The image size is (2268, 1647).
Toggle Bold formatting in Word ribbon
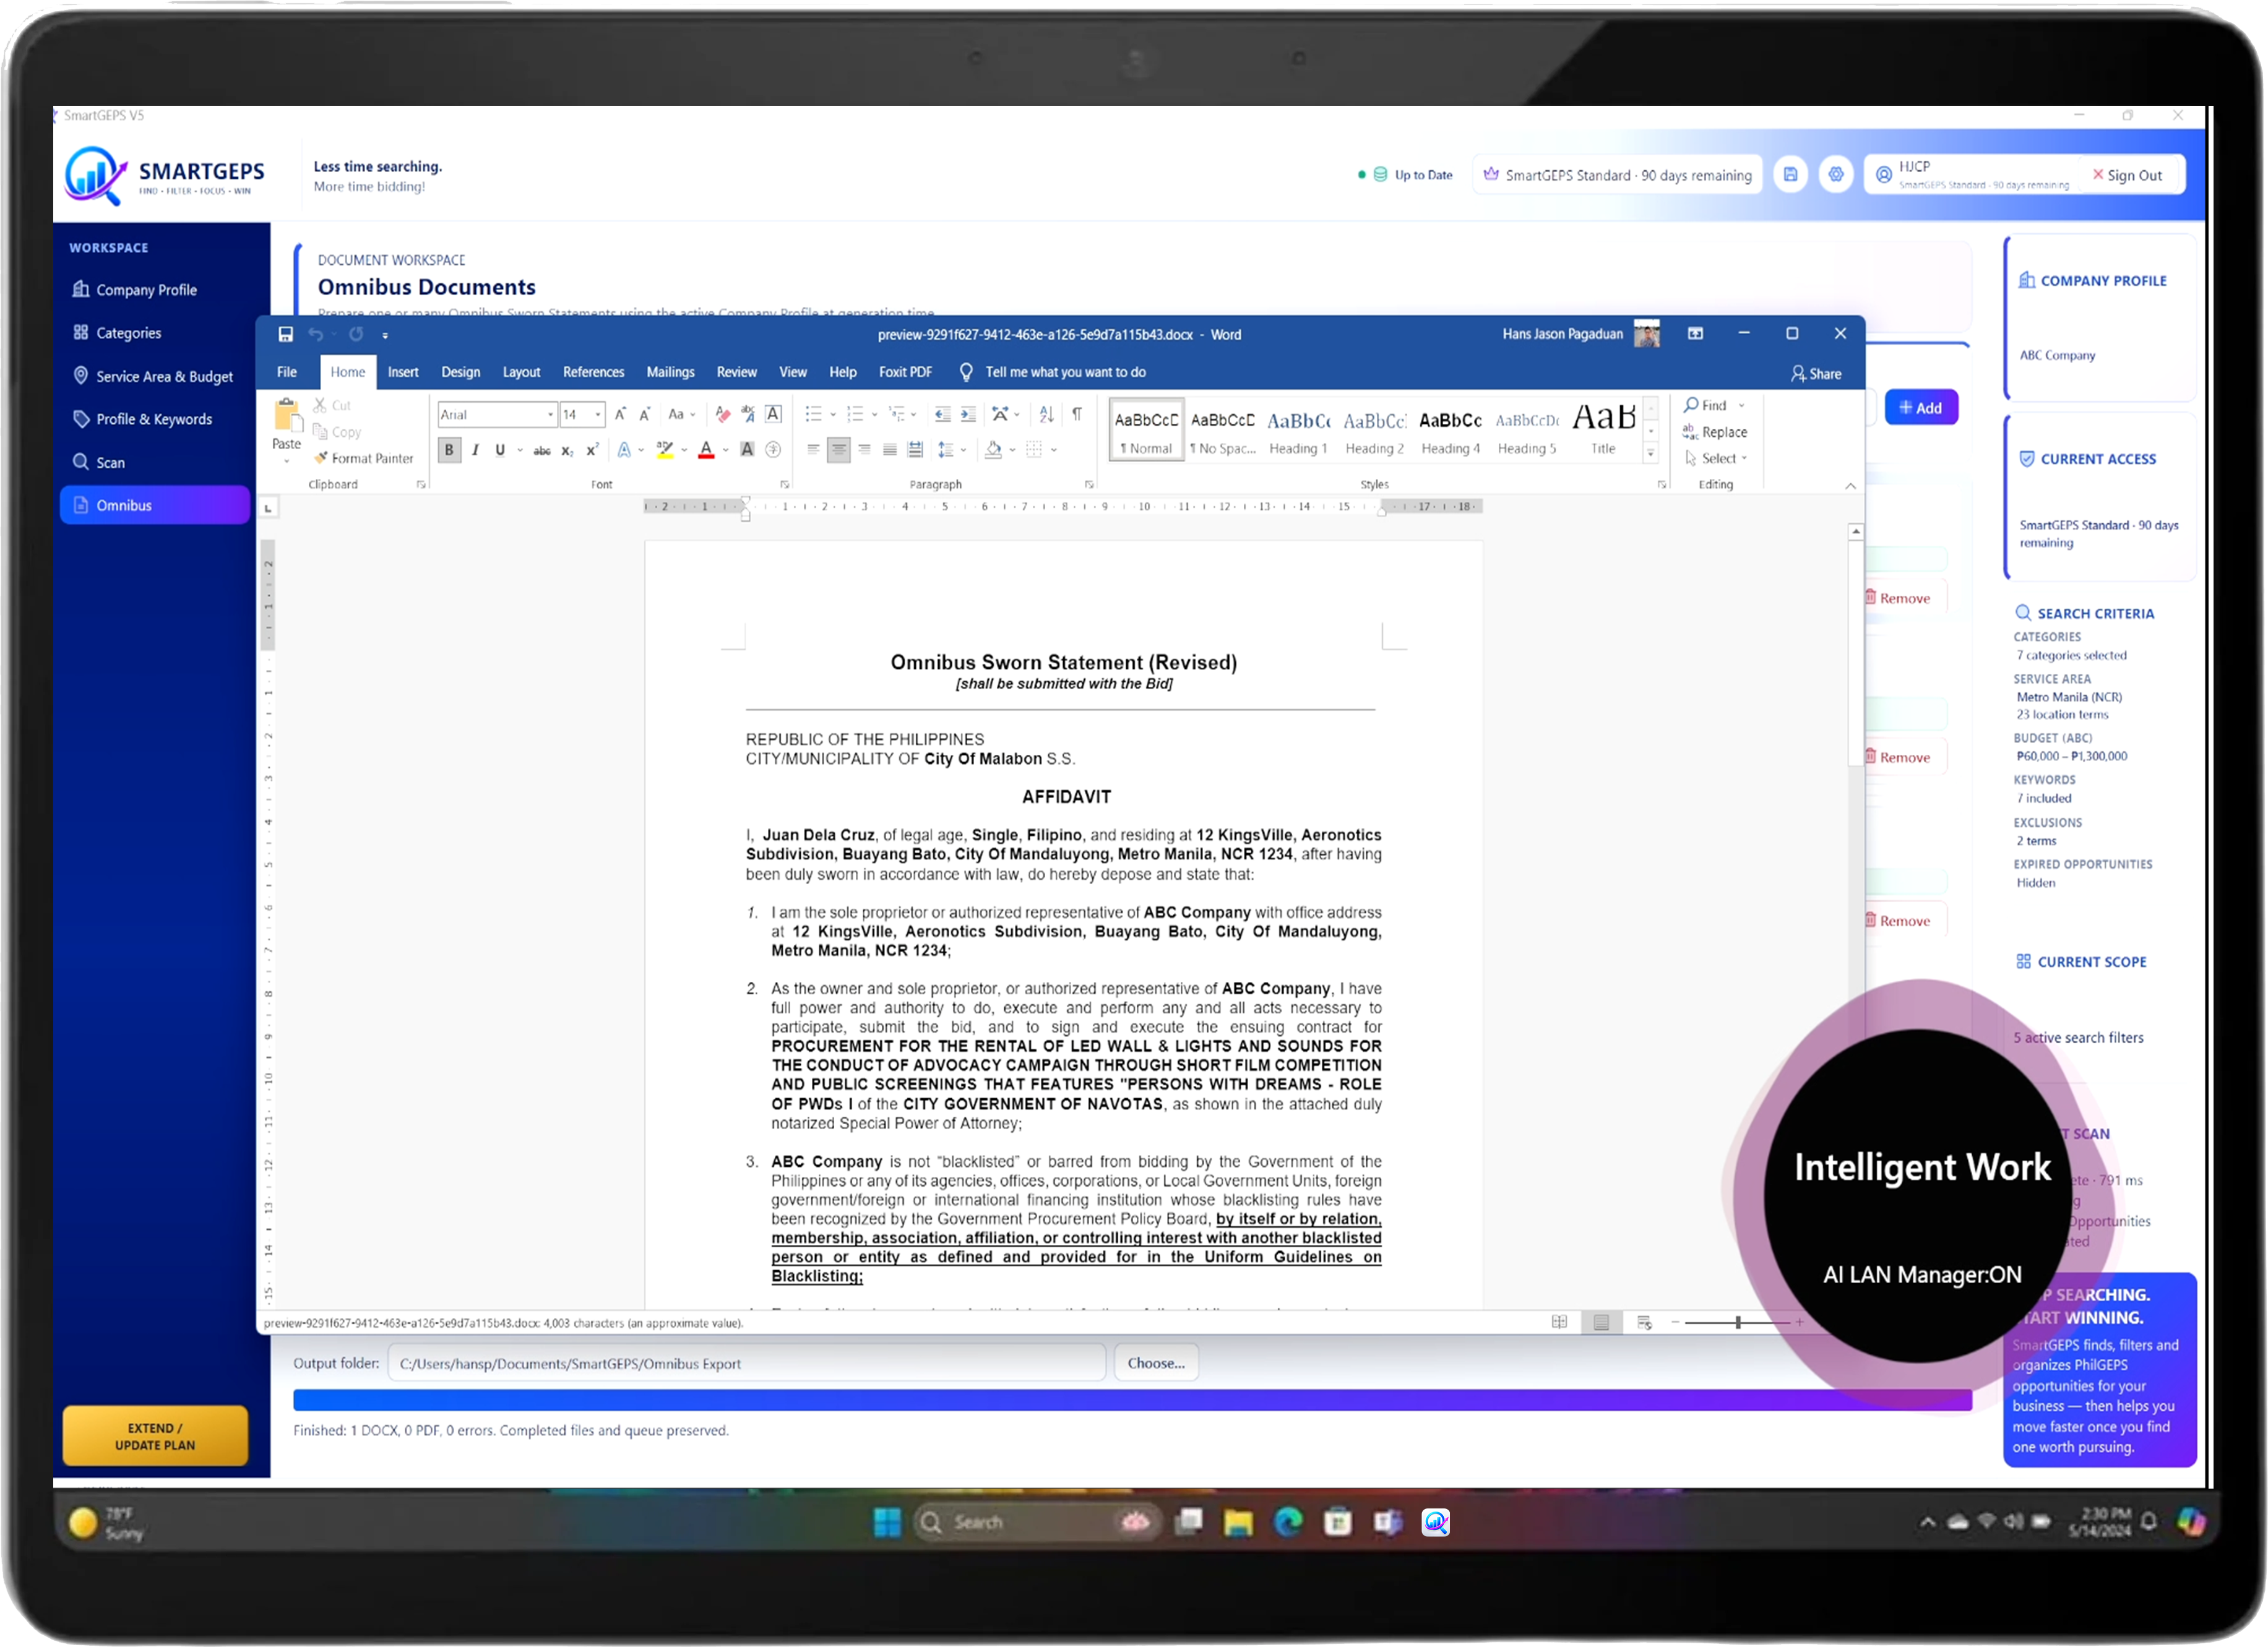click(x=449, y=450)
